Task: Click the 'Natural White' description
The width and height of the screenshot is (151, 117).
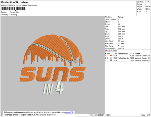Action: [x=123, y=58]
